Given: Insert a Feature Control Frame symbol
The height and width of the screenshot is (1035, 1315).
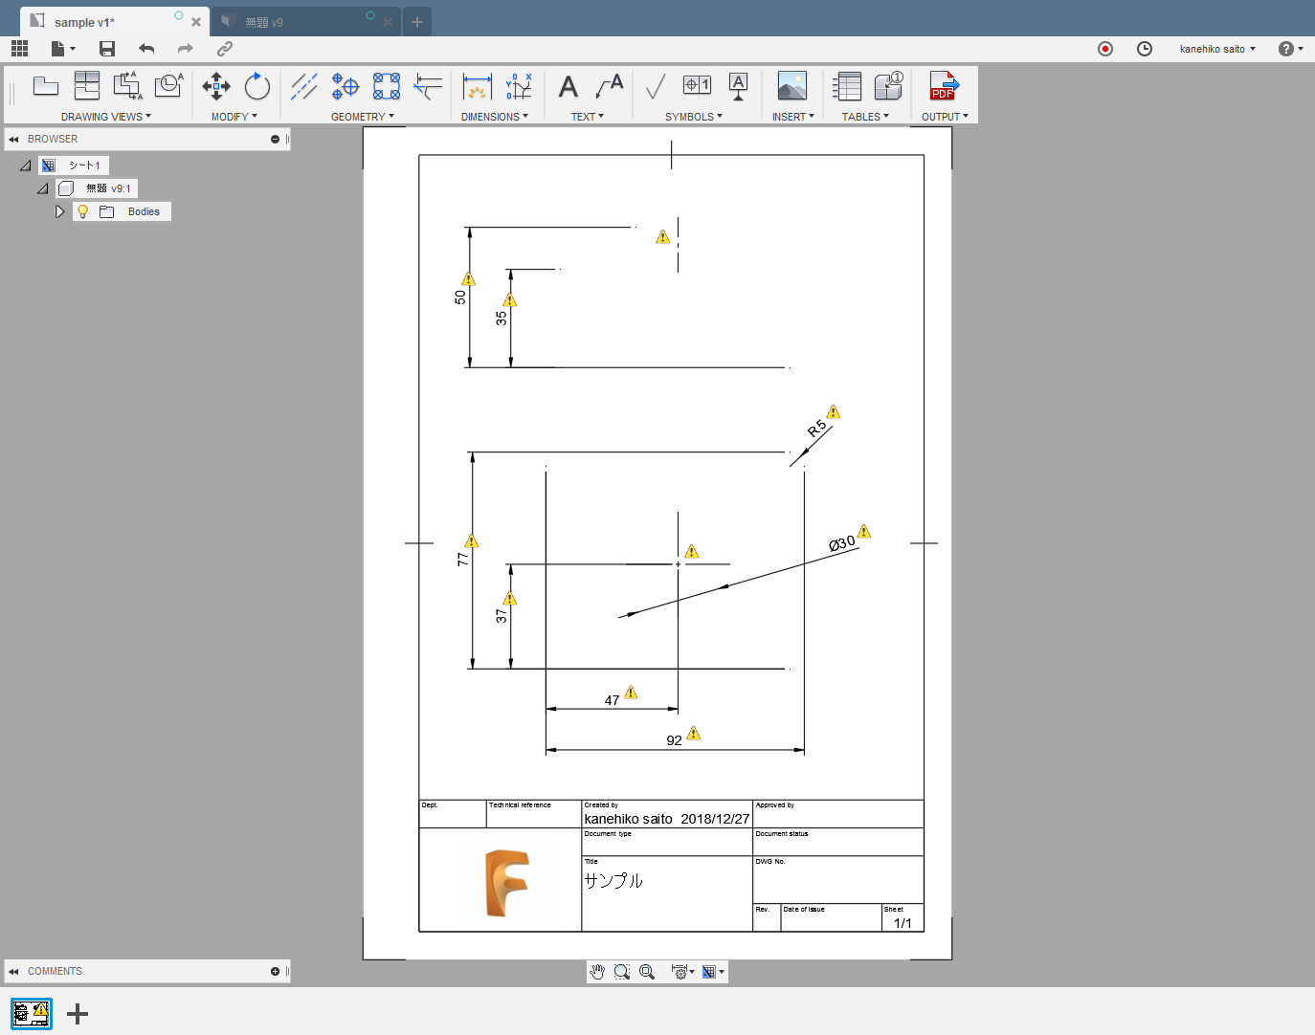Looking at the screenshot, I should click(x=697, y=85).
